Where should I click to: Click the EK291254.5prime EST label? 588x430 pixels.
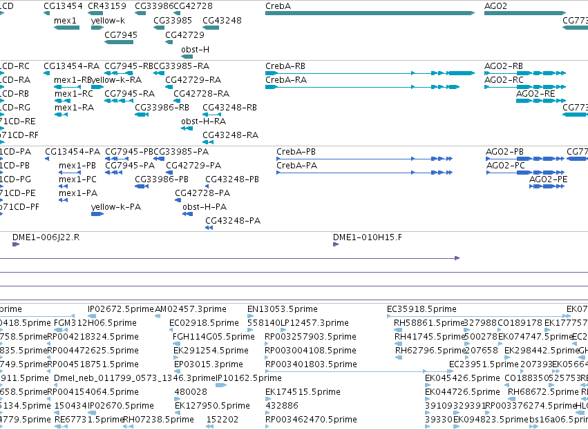pos(211,351)
